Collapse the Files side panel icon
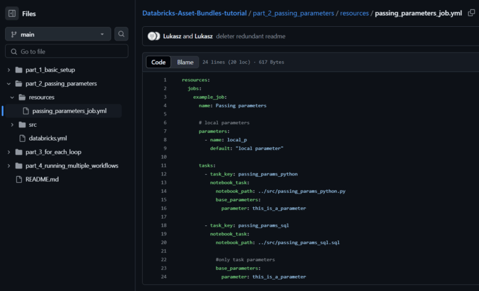479x291 pixels. tap(12, 14)
